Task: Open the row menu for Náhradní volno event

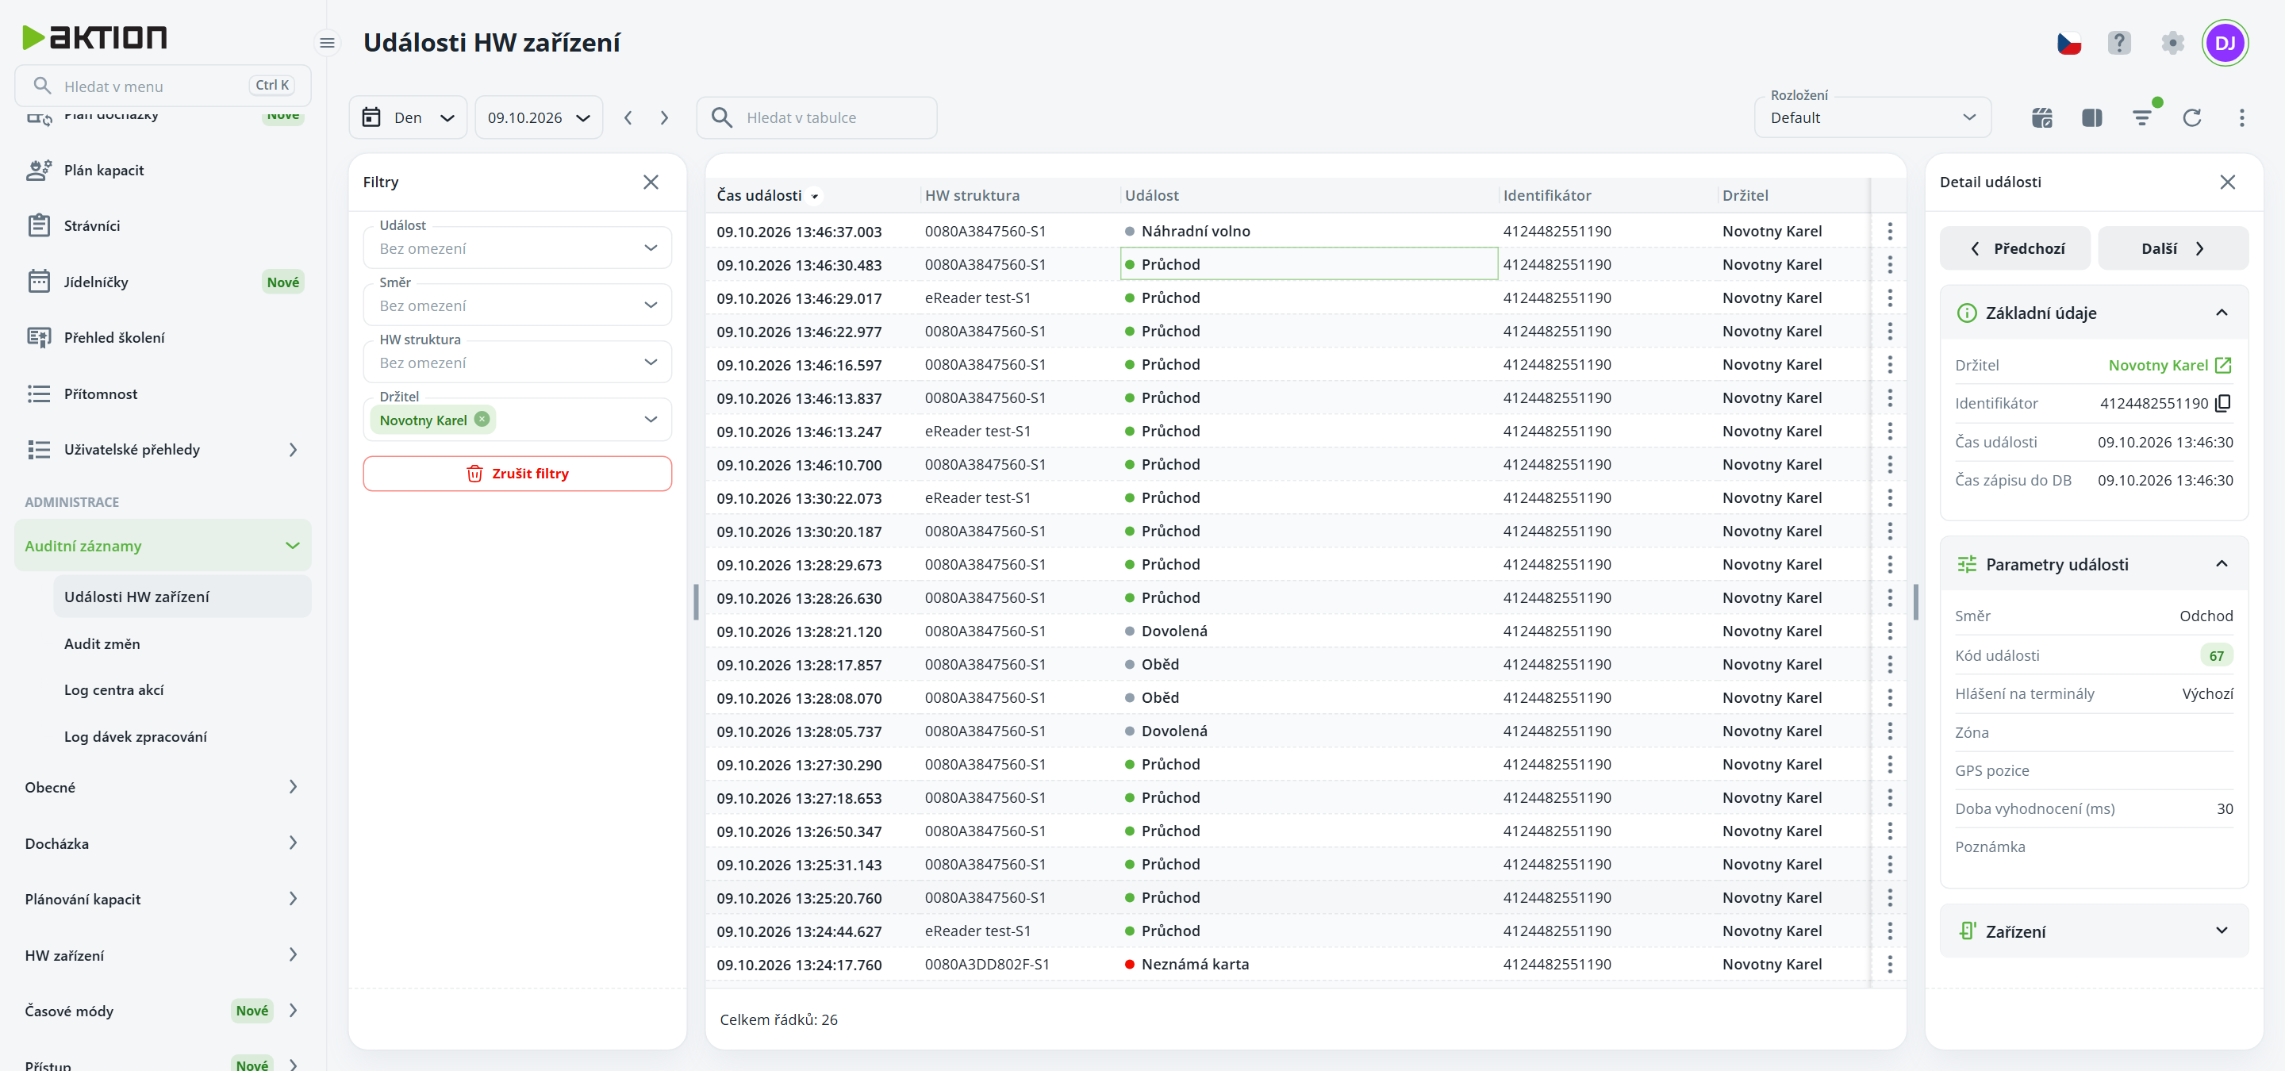Action: [x=1890, y=232]
